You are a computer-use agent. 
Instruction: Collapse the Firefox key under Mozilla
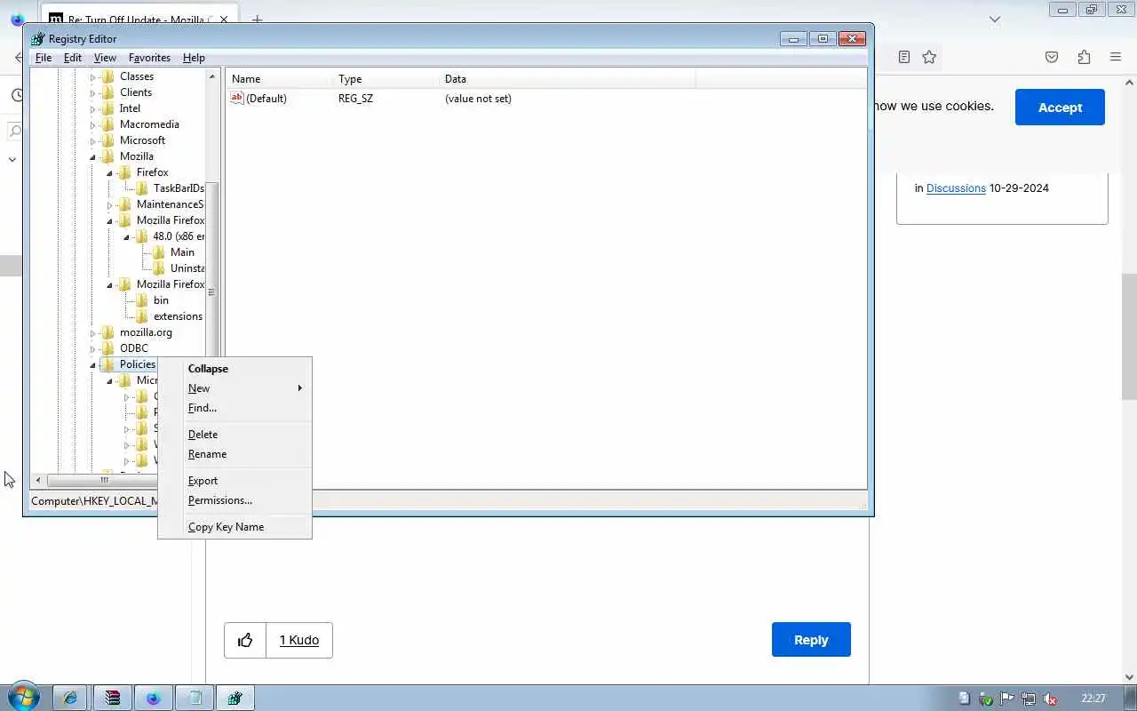109,173
